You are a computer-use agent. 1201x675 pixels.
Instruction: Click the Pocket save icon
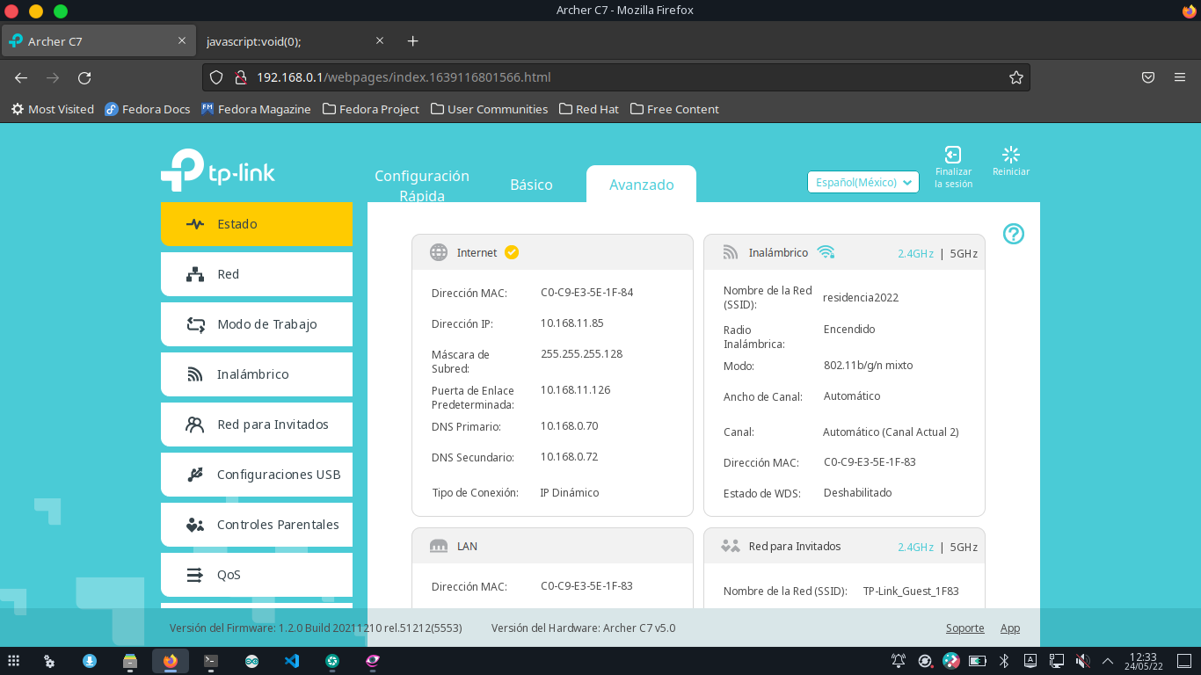click(x=1148, y=77)
